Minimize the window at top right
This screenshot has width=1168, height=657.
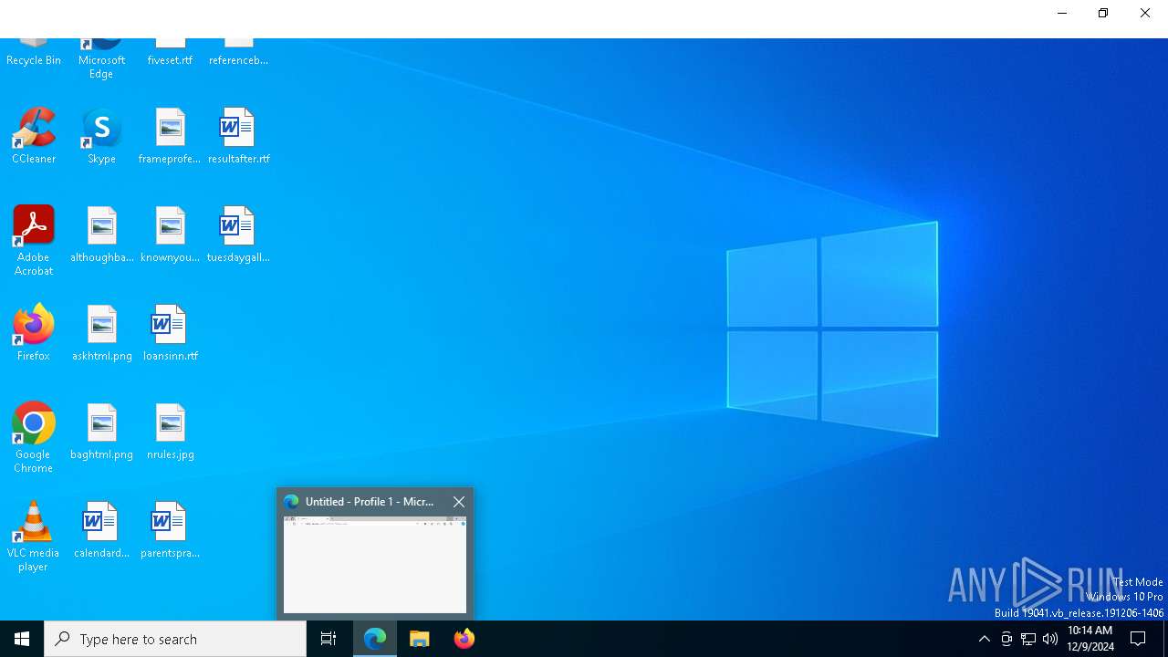point(1062,13)
